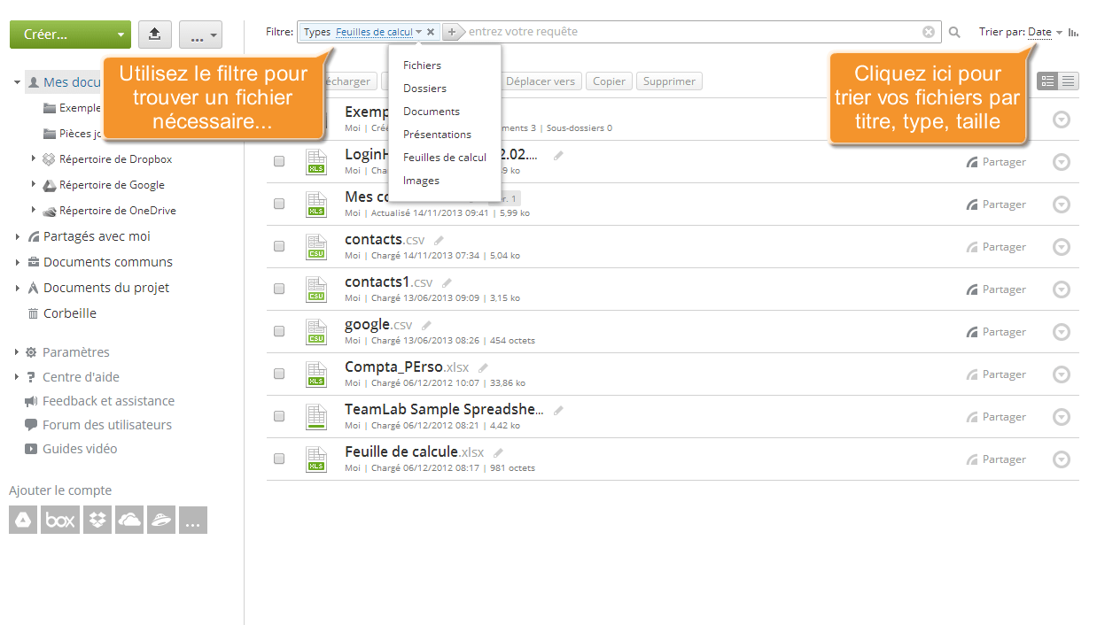Add Box account icon

60,520
